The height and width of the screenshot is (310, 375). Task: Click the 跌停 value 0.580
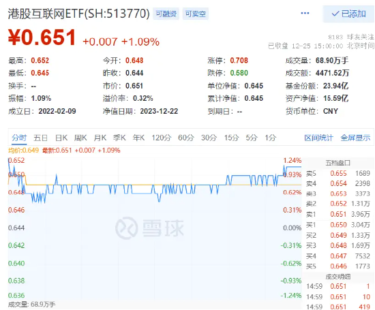[x=239, y=73]
